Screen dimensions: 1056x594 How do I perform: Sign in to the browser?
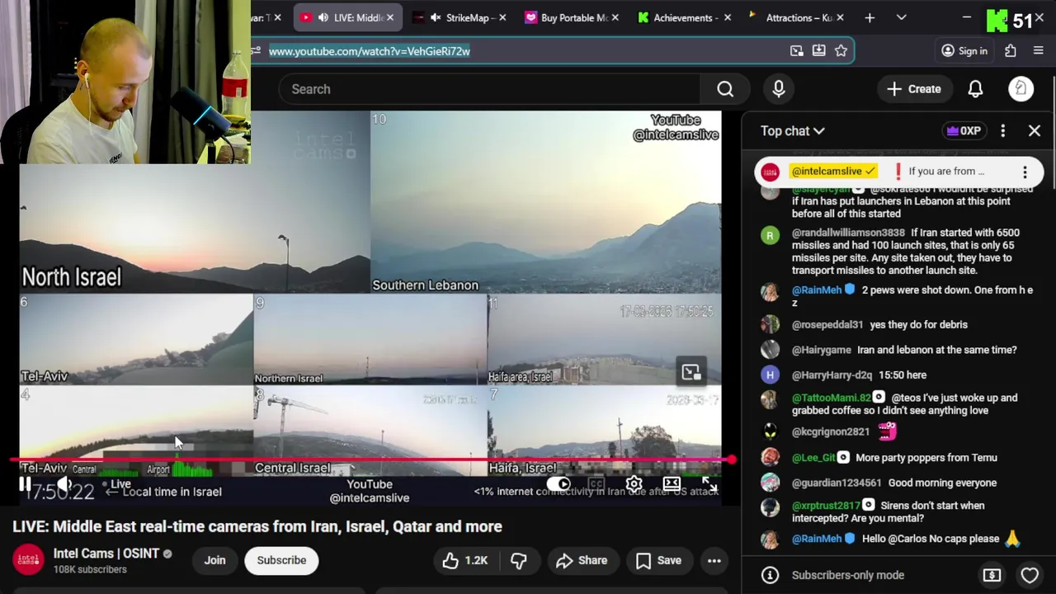click(964, 51)
